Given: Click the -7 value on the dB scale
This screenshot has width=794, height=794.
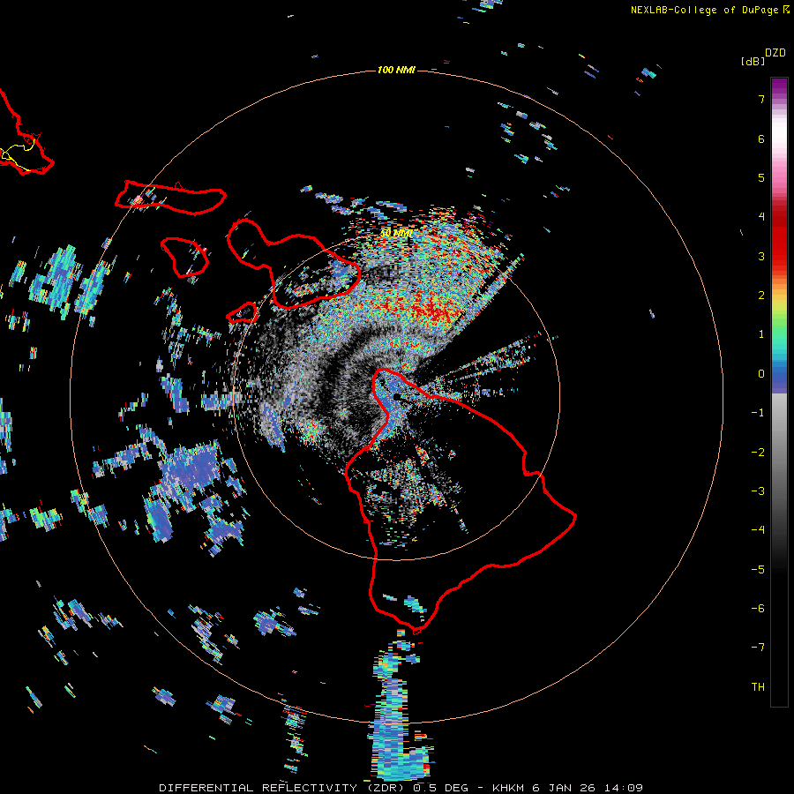Looking at the screenshot, I should 758,648.
